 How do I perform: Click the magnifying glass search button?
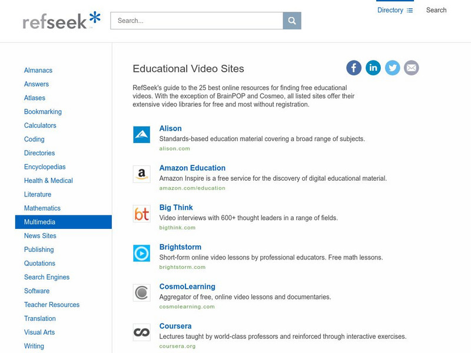292,21
